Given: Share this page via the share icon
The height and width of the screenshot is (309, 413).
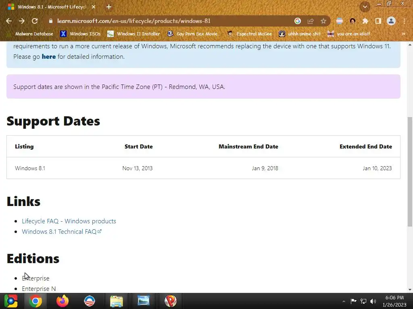Looking at the screenshot, I should coord(311,21).
